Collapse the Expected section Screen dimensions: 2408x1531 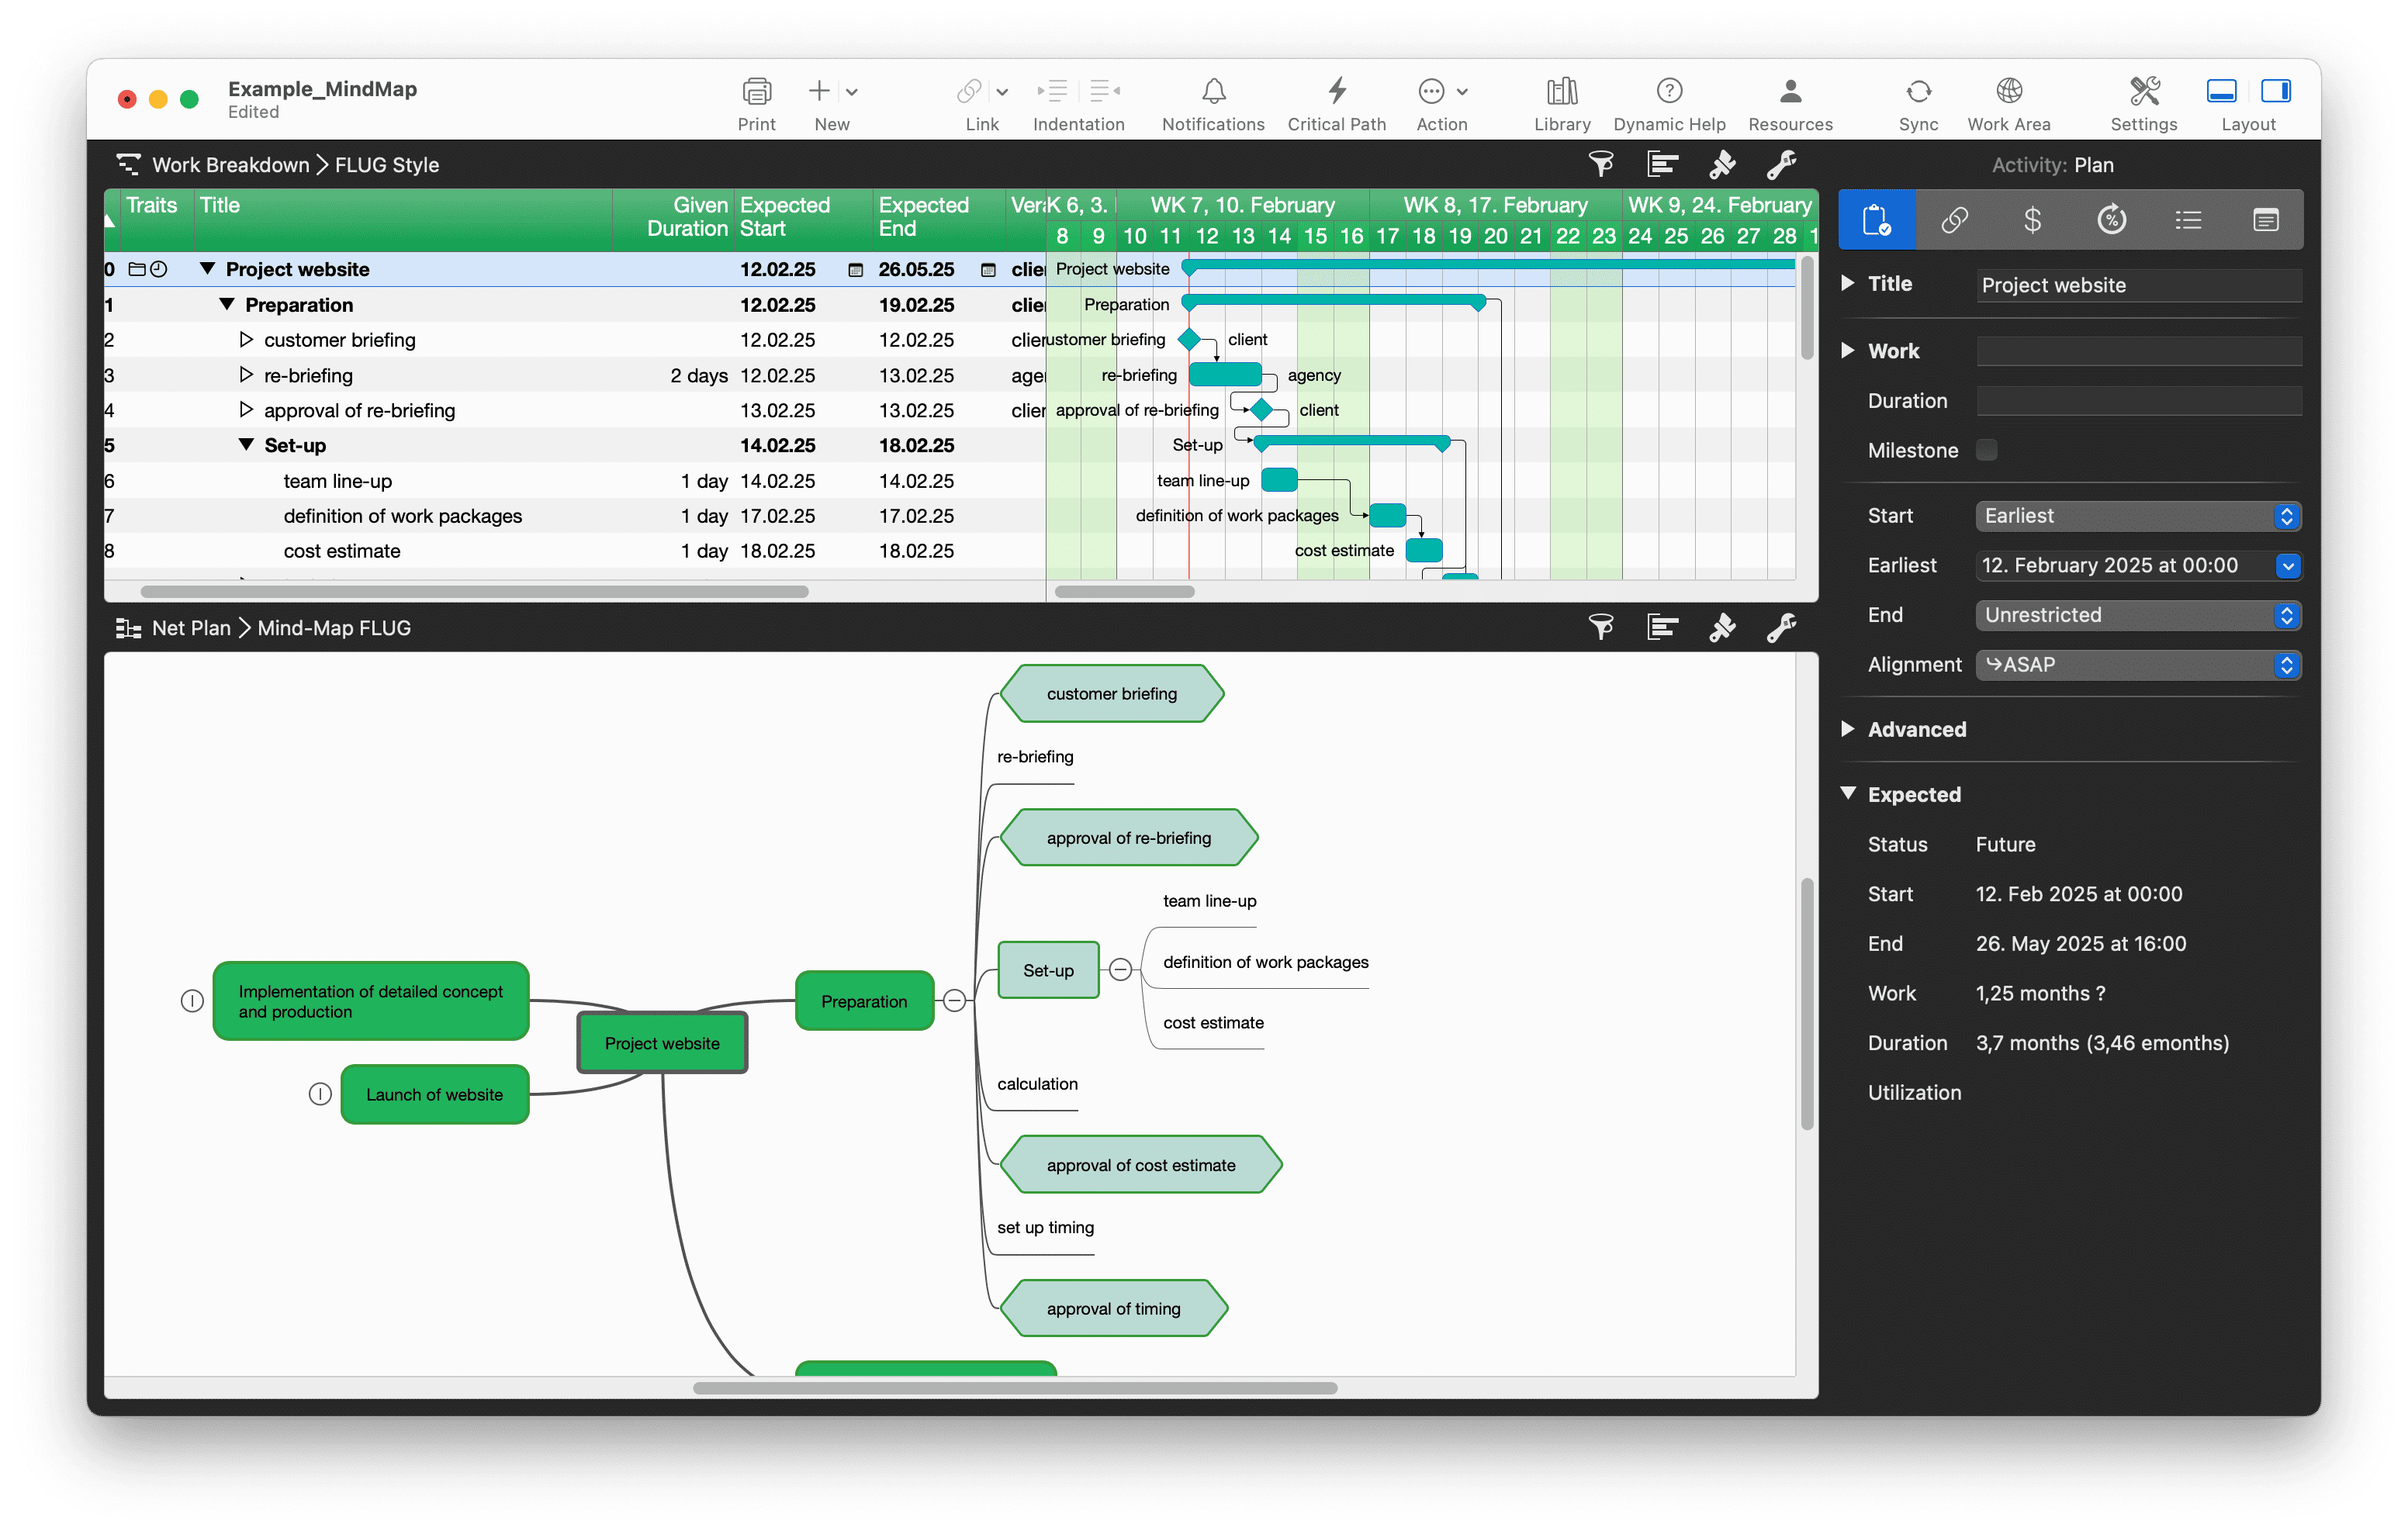(1850, 793)
